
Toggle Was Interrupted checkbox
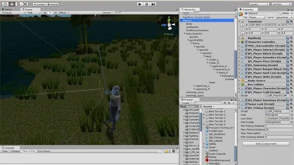click(x=266, y=133)
